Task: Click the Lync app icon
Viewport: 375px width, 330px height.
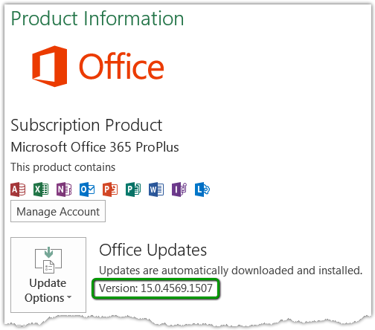Action: click(202, 190)
